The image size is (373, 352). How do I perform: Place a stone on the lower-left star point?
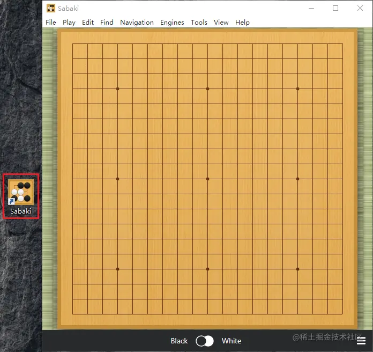tap(117, 269)
